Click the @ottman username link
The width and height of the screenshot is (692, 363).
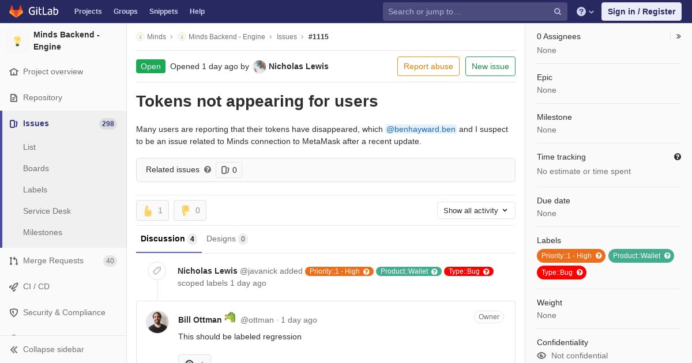click(257, 320)
